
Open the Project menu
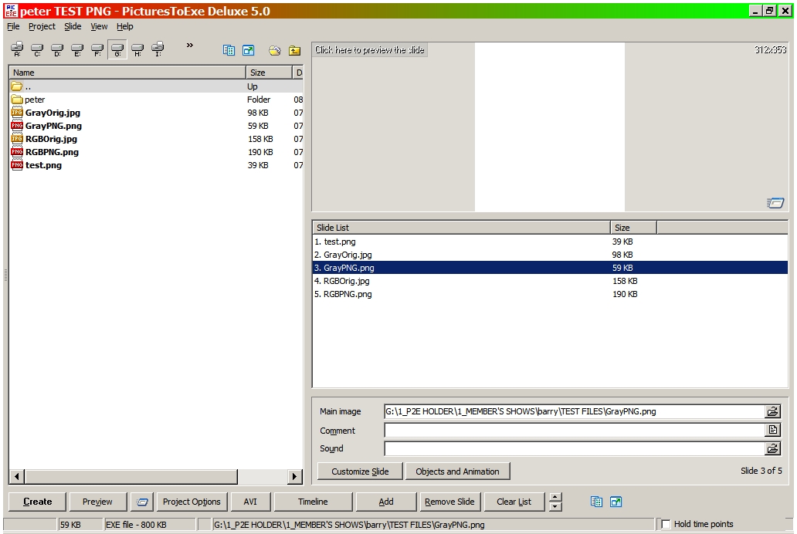[42, 26]
